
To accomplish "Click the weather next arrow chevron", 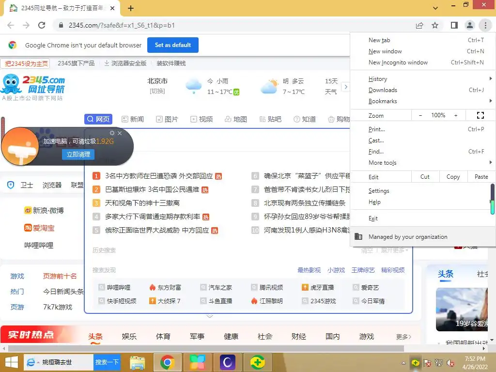I will (346, 86).
